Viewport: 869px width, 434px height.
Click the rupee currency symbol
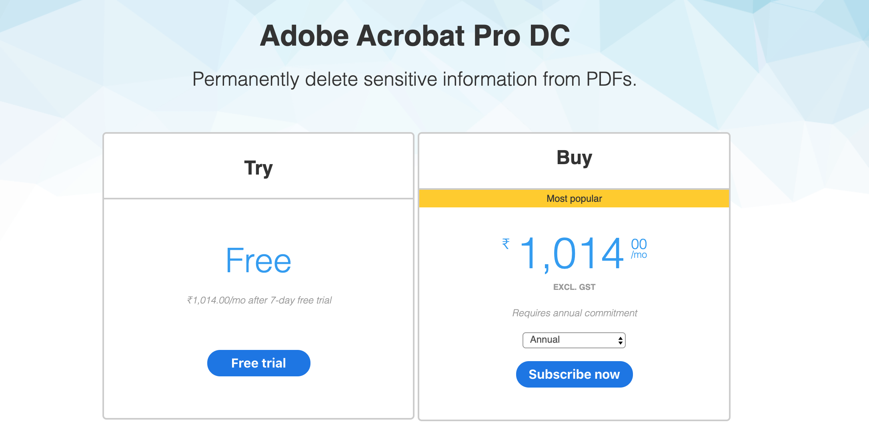click(x=505, y=244)
